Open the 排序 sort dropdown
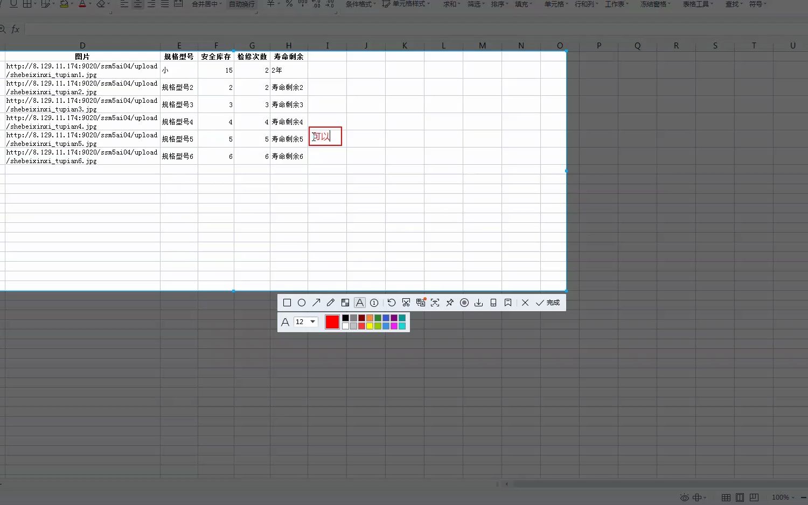Image resolution: width=808 pixels, height=505 pixels. tap(499, 4)
